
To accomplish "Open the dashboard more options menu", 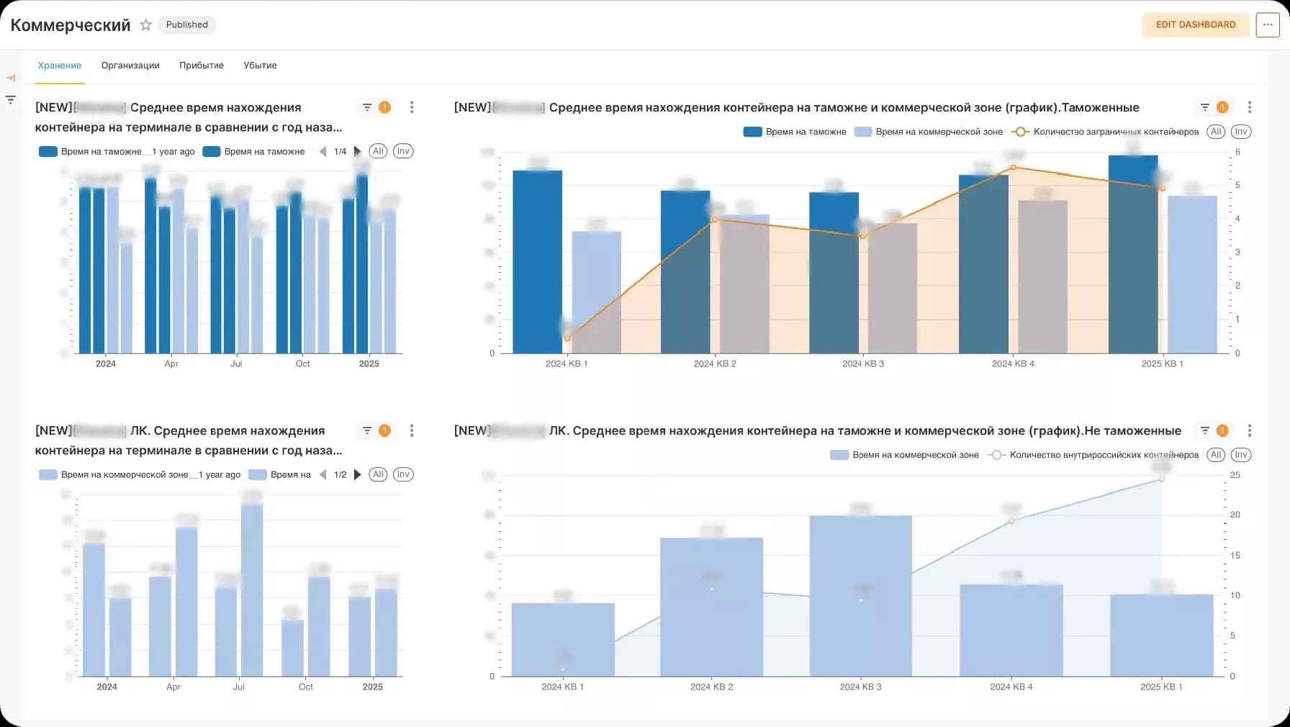I will [1267, 24].
